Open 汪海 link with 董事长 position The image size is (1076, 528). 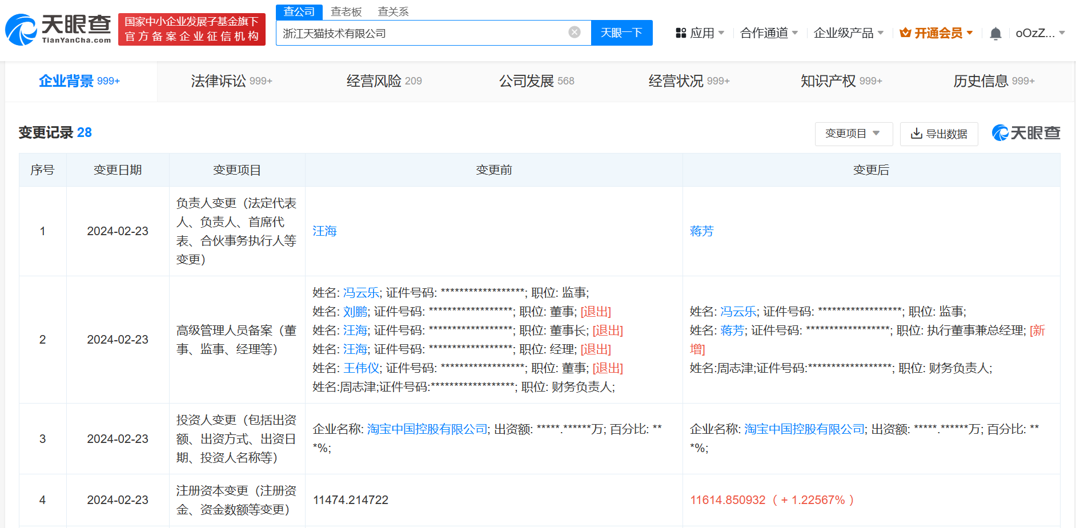tap(355, 330)
